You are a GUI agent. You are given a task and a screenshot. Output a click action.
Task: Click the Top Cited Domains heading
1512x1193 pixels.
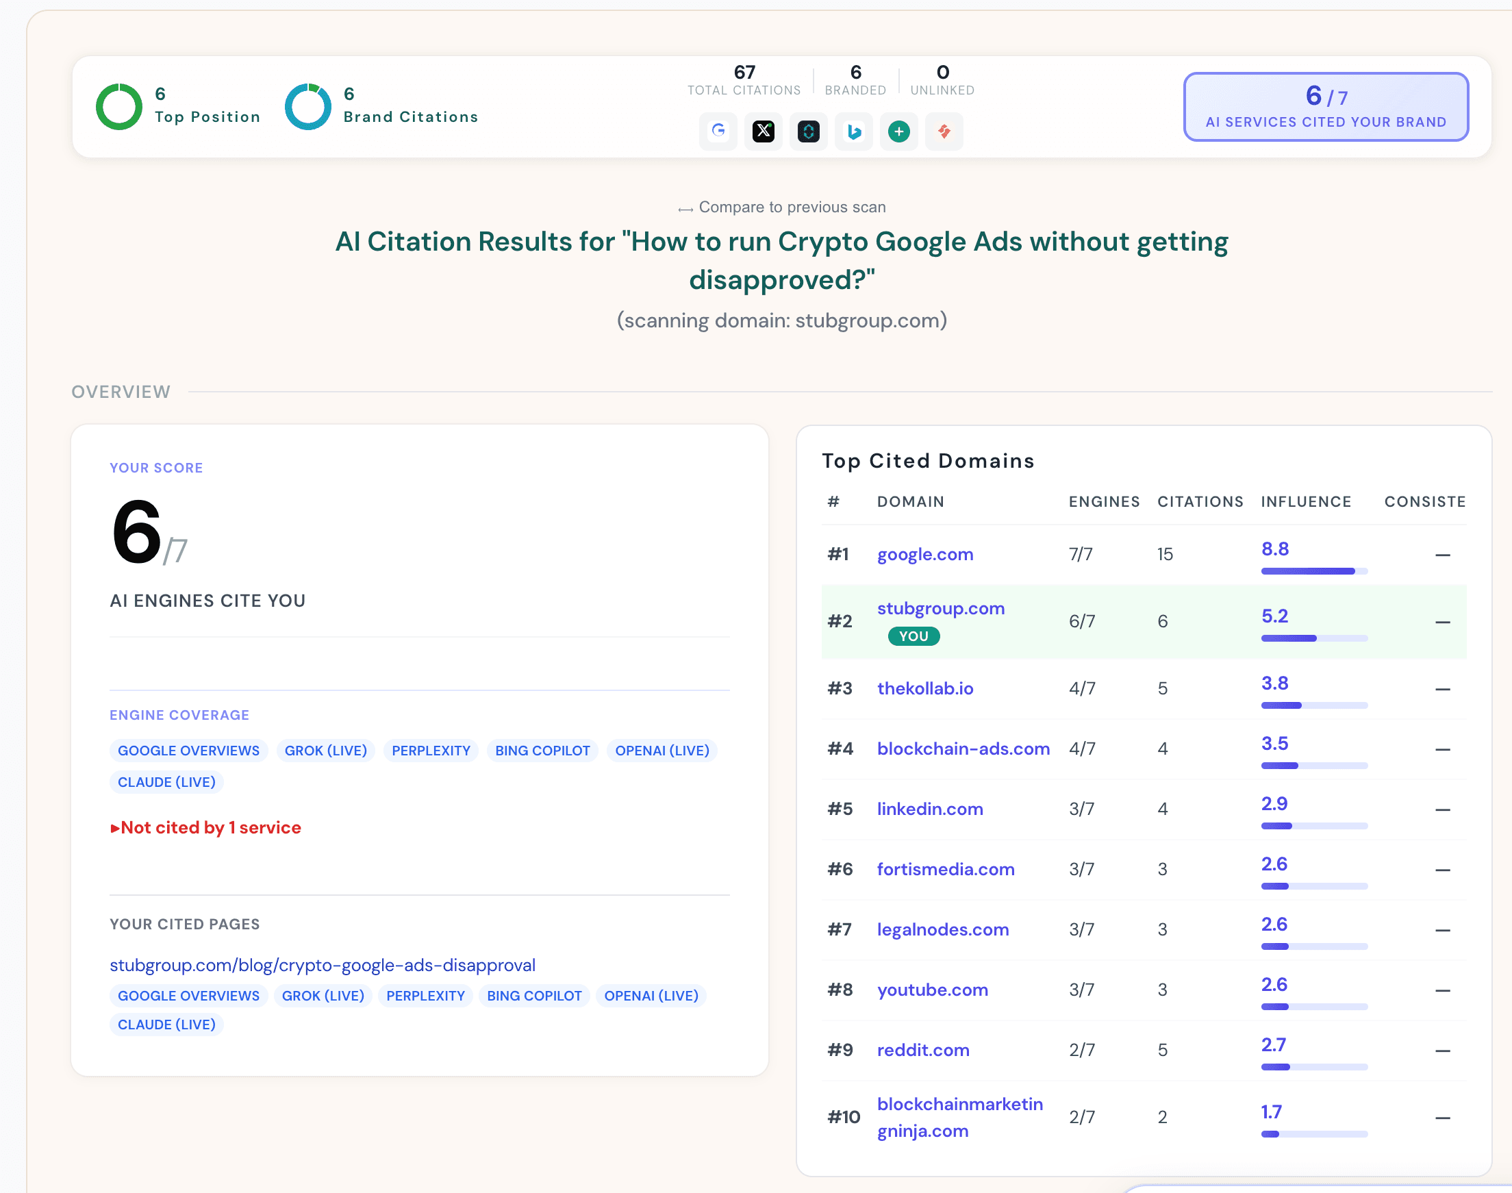coord(927,461)
